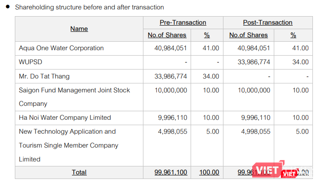Select the WUPSD shareholder name cell

point(31,62)
